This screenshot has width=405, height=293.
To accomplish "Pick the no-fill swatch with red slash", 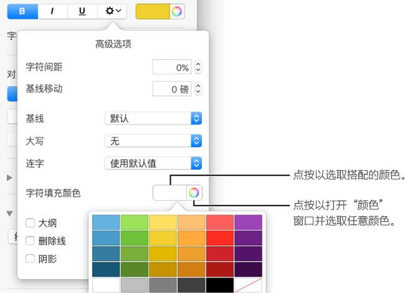I will click(249, 286).
